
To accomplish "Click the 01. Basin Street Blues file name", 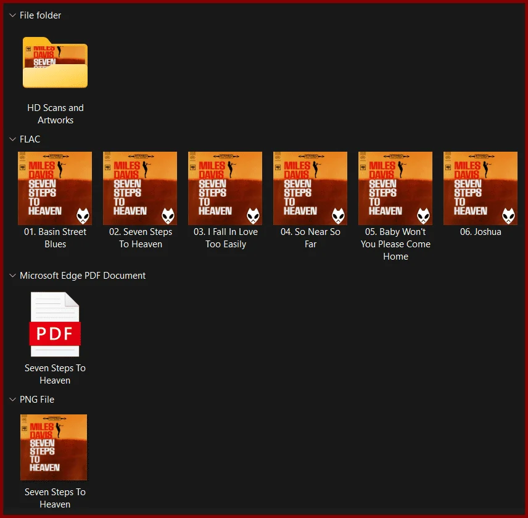I will pos(56,237).
